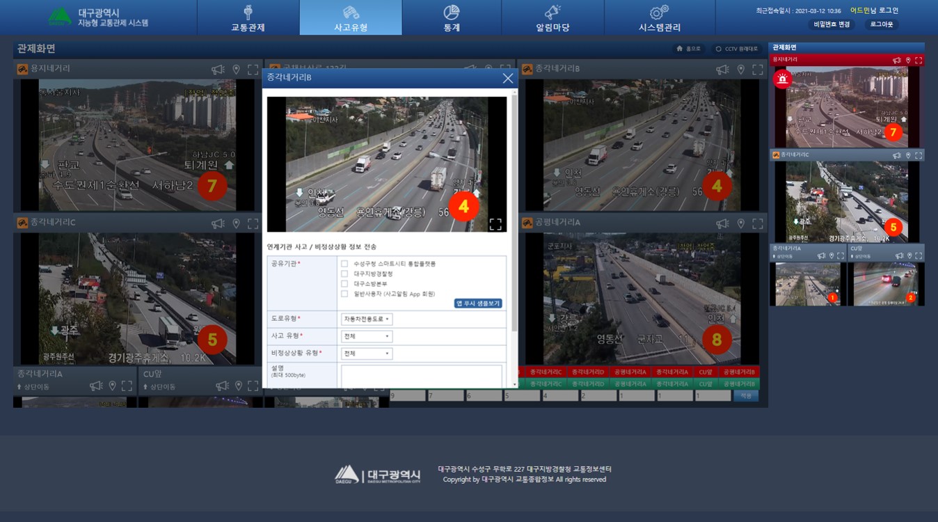Click megaphone icon on main 종각네거리A panel
The height and width of the screenshot is (522, 938).
coord(96,386)
